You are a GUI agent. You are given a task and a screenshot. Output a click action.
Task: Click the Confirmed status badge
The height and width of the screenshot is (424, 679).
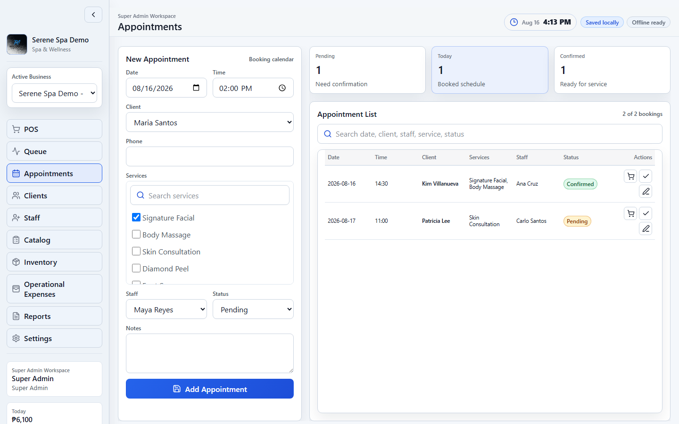(x=580, y=184)
